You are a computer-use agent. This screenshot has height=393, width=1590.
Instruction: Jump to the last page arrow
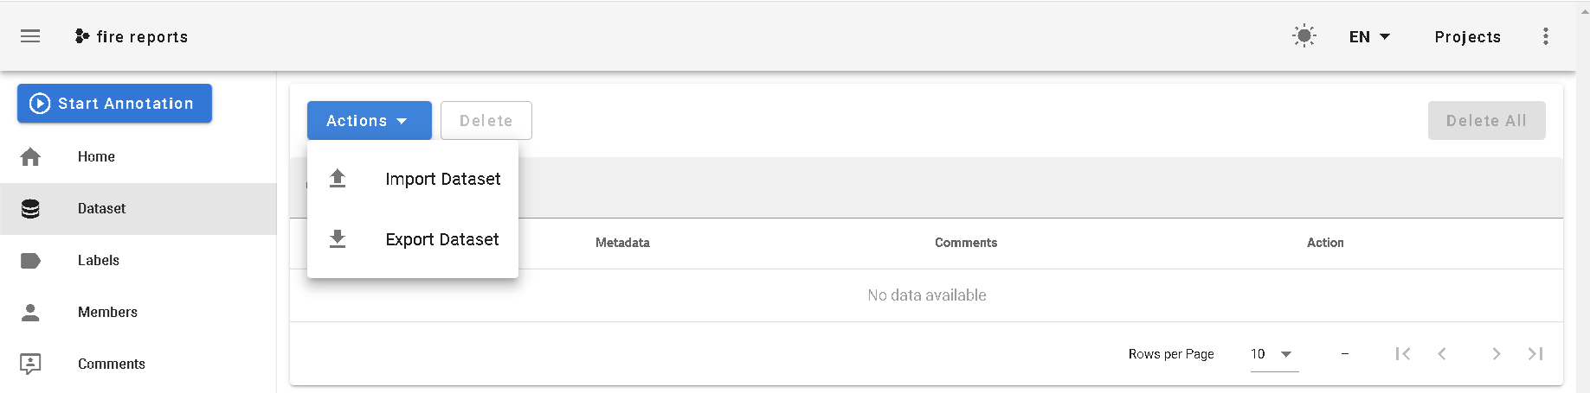pos(1535,354)
